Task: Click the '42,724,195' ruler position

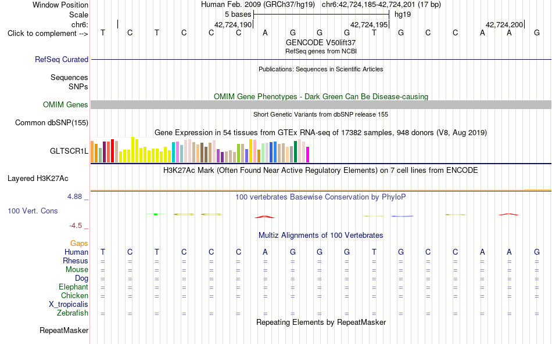Action: coord(368,25)
